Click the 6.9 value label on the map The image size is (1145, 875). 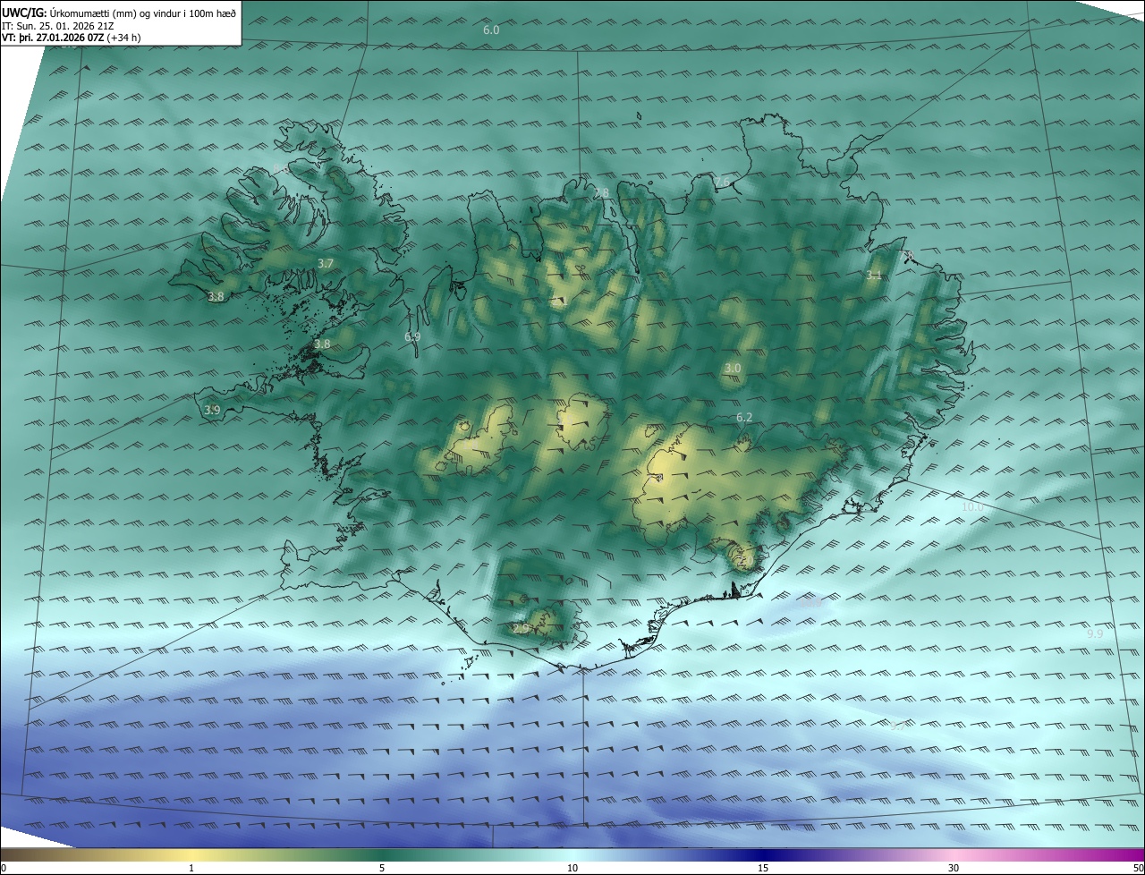pyautogui.click(x=412, y=337)
